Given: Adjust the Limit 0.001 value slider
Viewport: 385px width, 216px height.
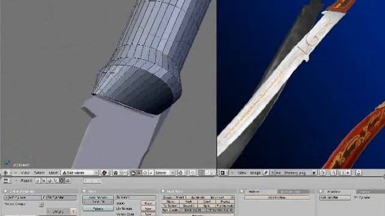Looking at the screenshot, I should click(x=193, y=210).
